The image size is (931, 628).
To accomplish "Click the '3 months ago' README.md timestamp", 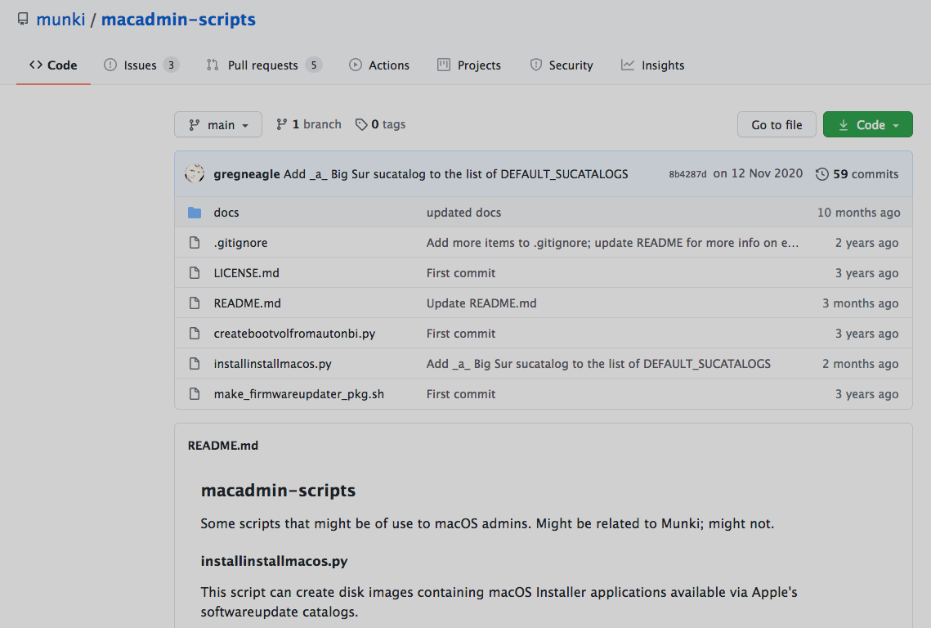I will [861, 303].
